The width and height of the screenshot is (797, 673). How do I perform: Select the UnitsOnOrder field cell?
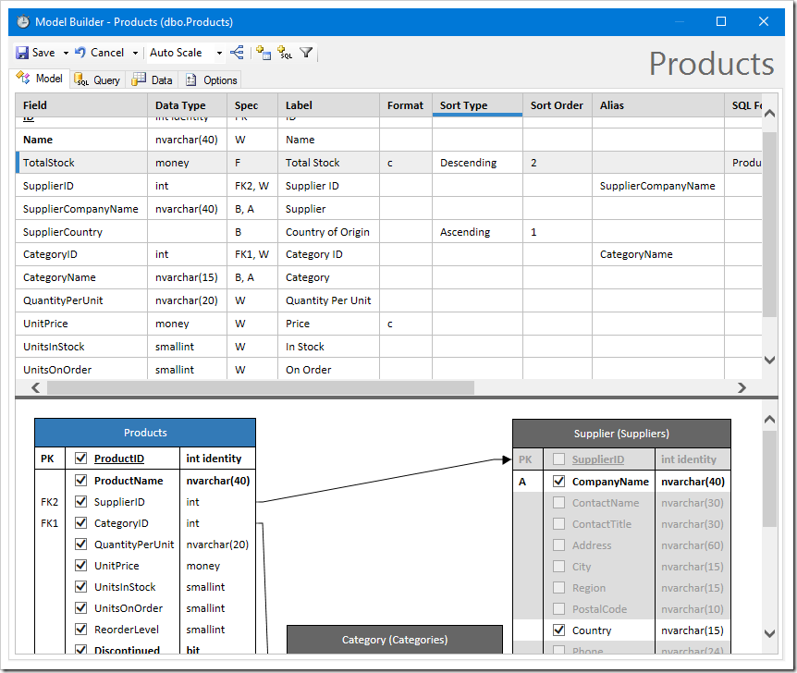point(81,370)
